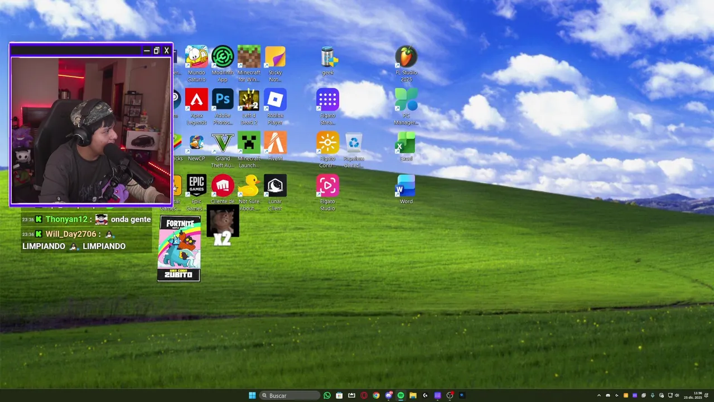The width and height of the screenshot is (714, 402).
Task: Open File Explorer from the taskbar
Action: click(x=413, y=395)
